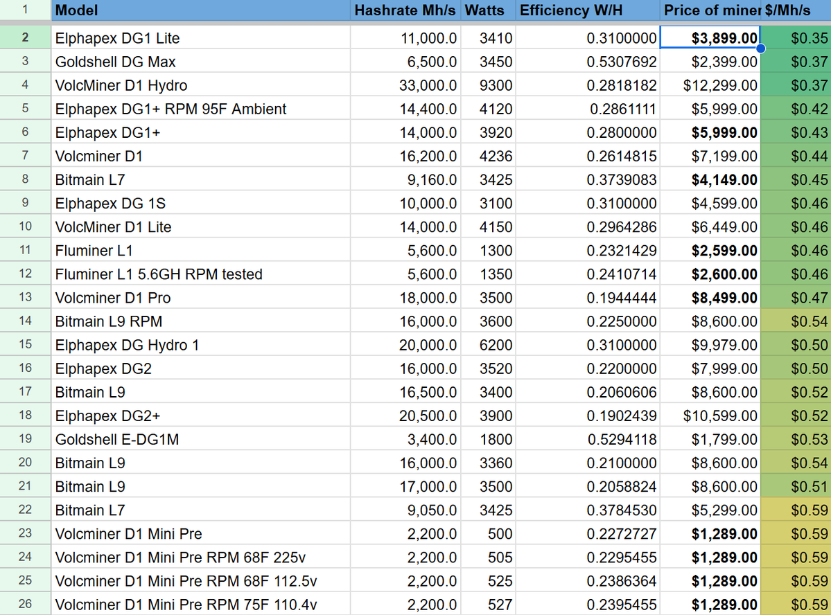This screenshot has width=831, height=615.
Task: Click the 20,500.0 hashrate cell
Action: [x=405, y=416]
